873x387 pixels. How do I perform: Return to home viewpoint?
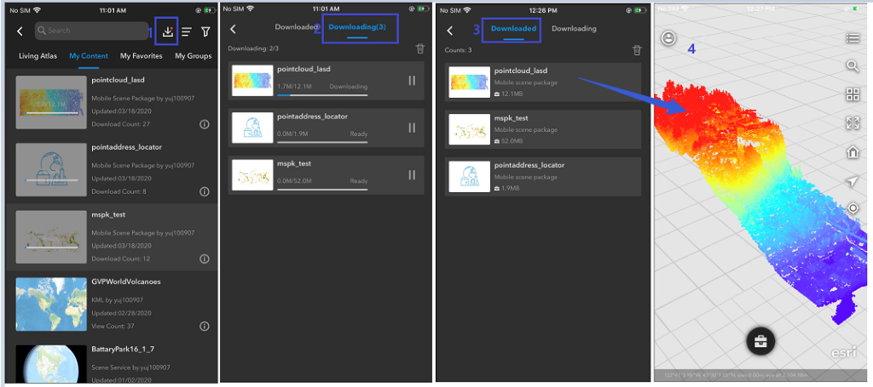click(853, 151)
